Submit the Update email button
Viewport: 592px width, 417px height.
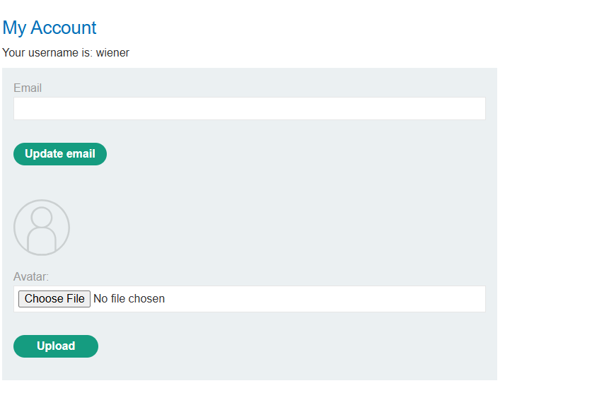60,154
